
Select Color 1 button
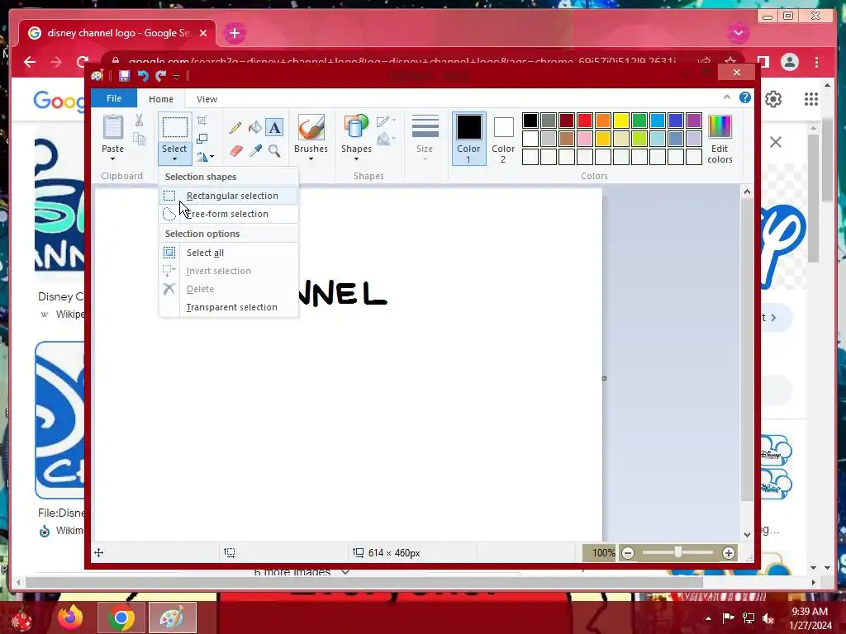click(468, 139)
